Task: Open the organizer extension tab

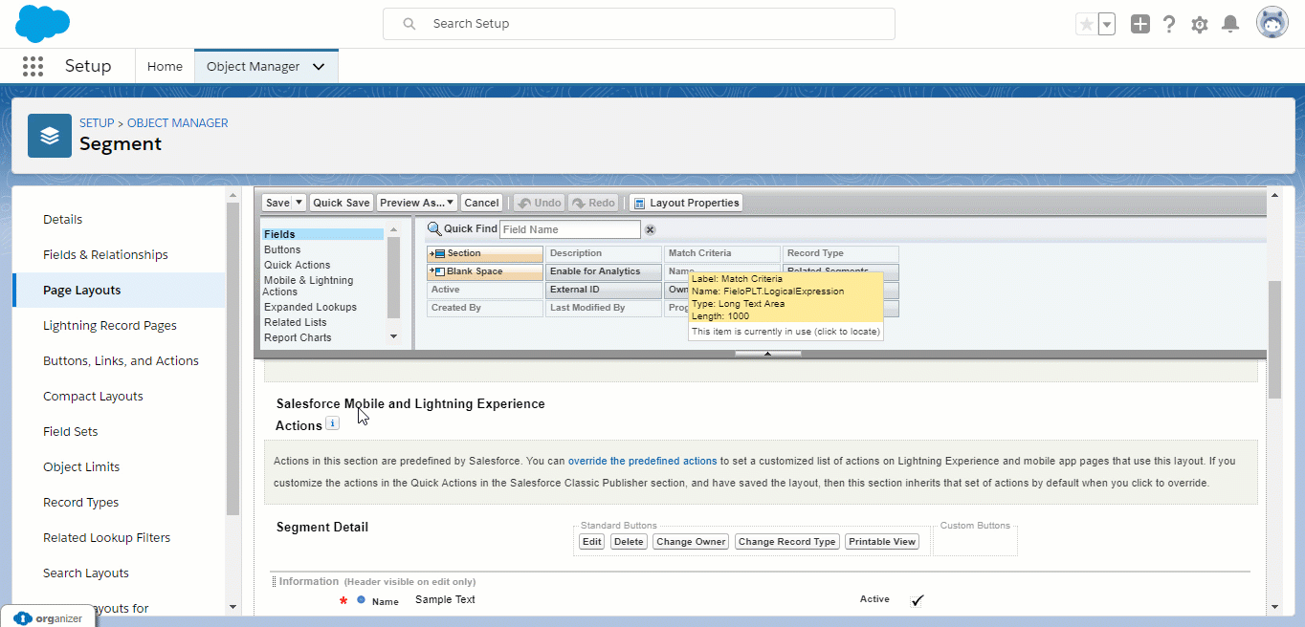Action: pyautogui.click(x=48, y=617)
